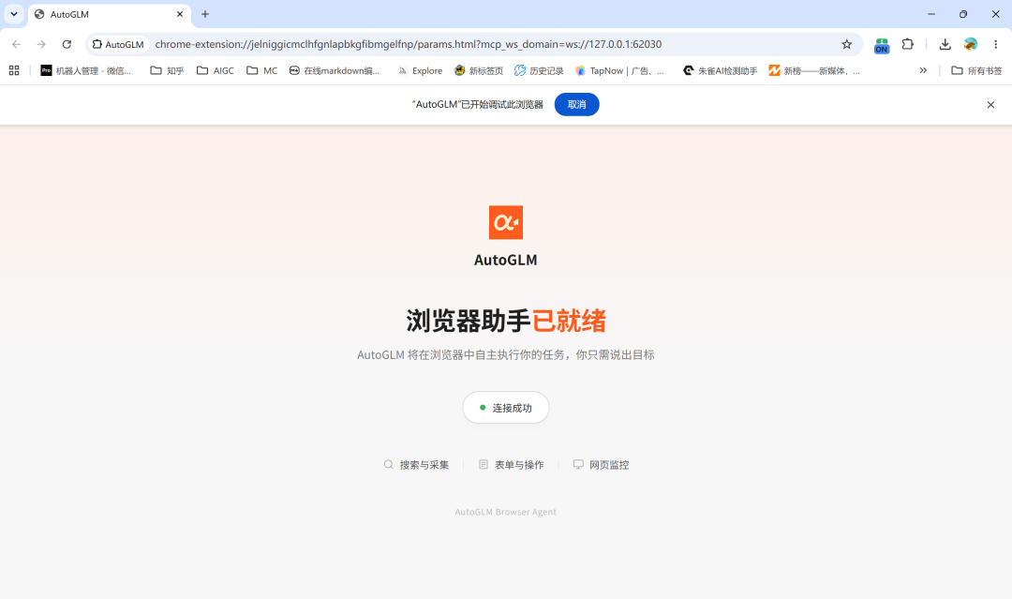Select 搜索与采集 feature

coord(416,465)
